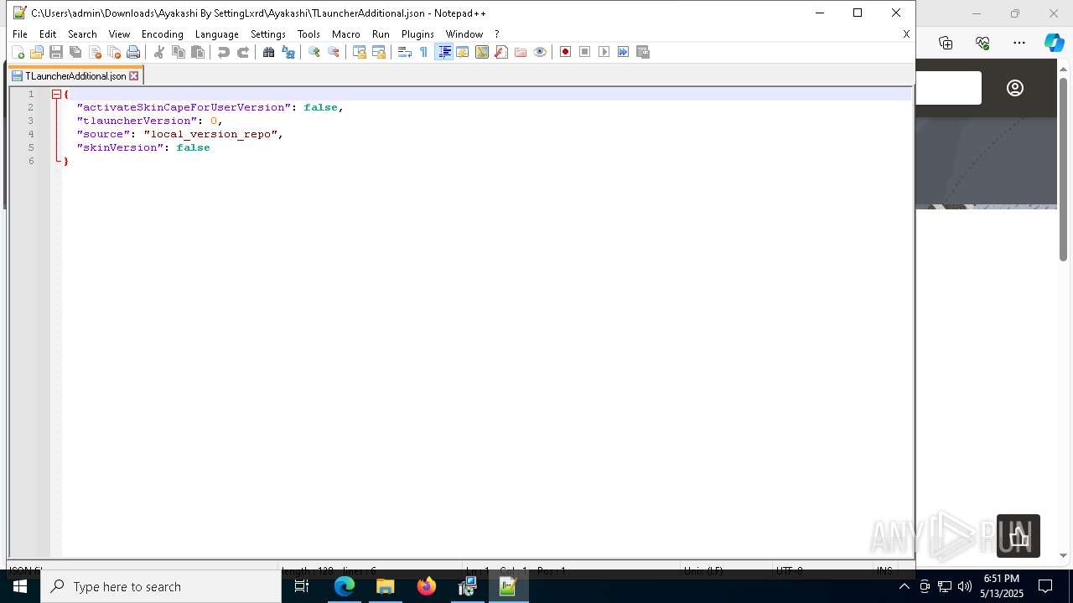The image size is (1073, 603).
Task: Collapse the JSON fold marker on line 1
Action: [x=56, y=95]
